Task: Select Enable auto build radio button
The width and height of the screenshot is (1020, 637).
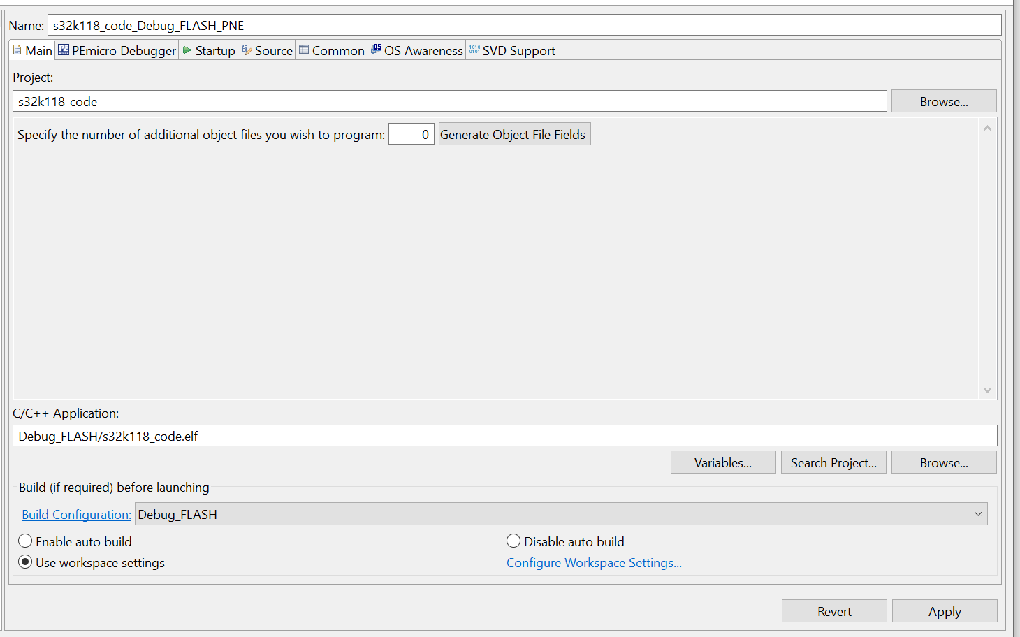Action: (x=26, y=541)
